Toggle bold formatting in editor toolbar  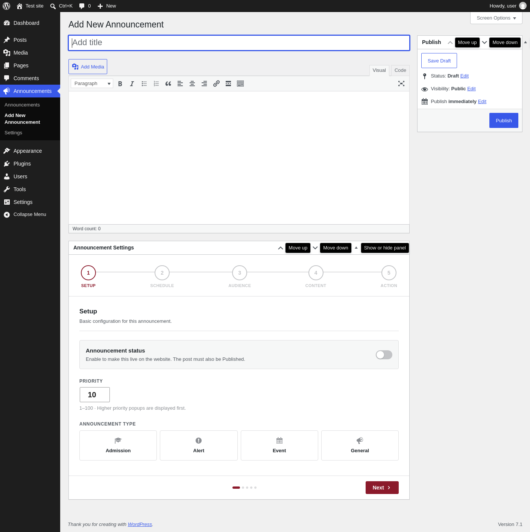120,84
